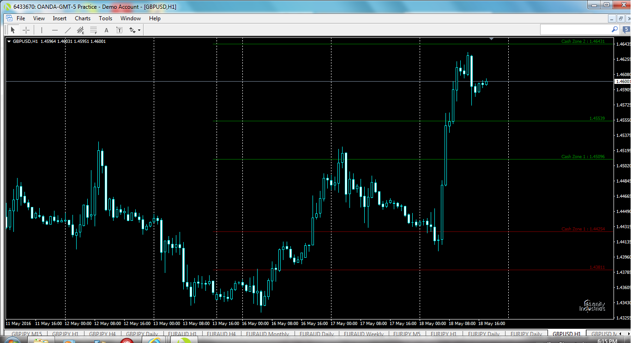
Task: Switch to the EURAUD Daily chart tab
Action: click(317, 334)
